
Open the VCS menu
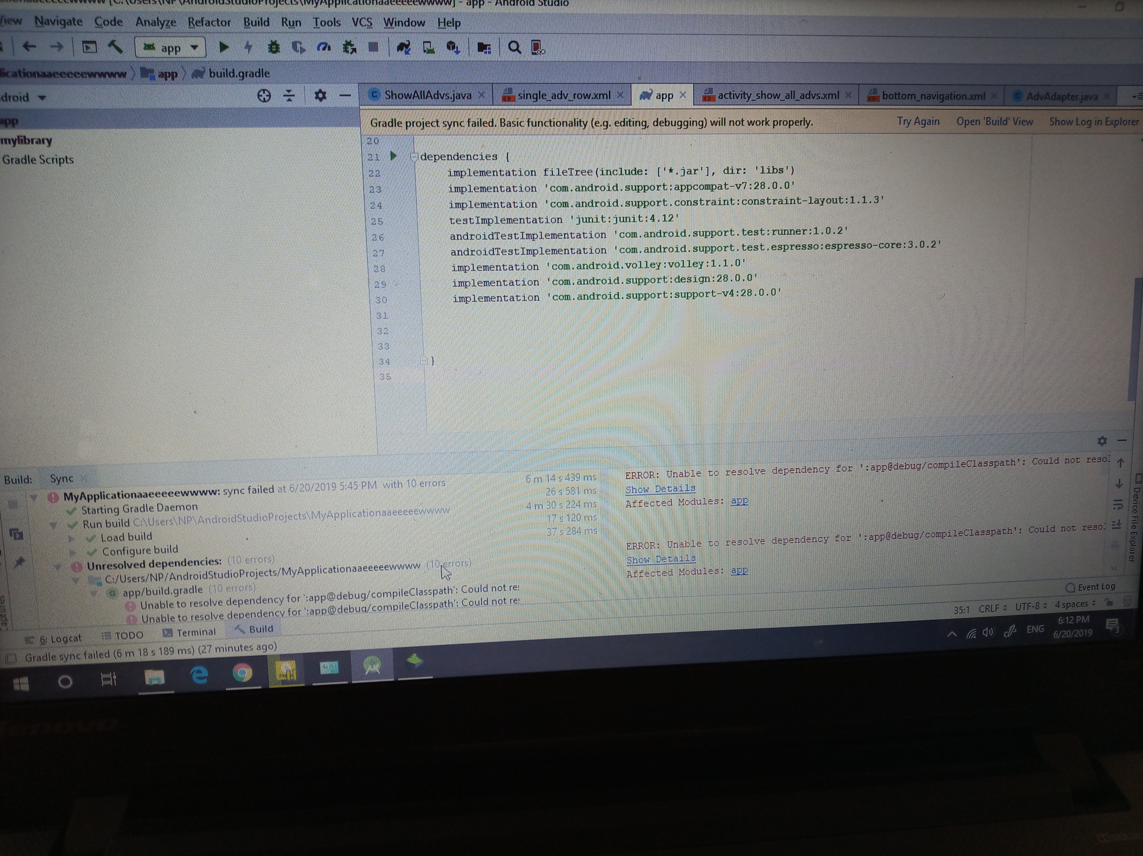coord(362,23)
